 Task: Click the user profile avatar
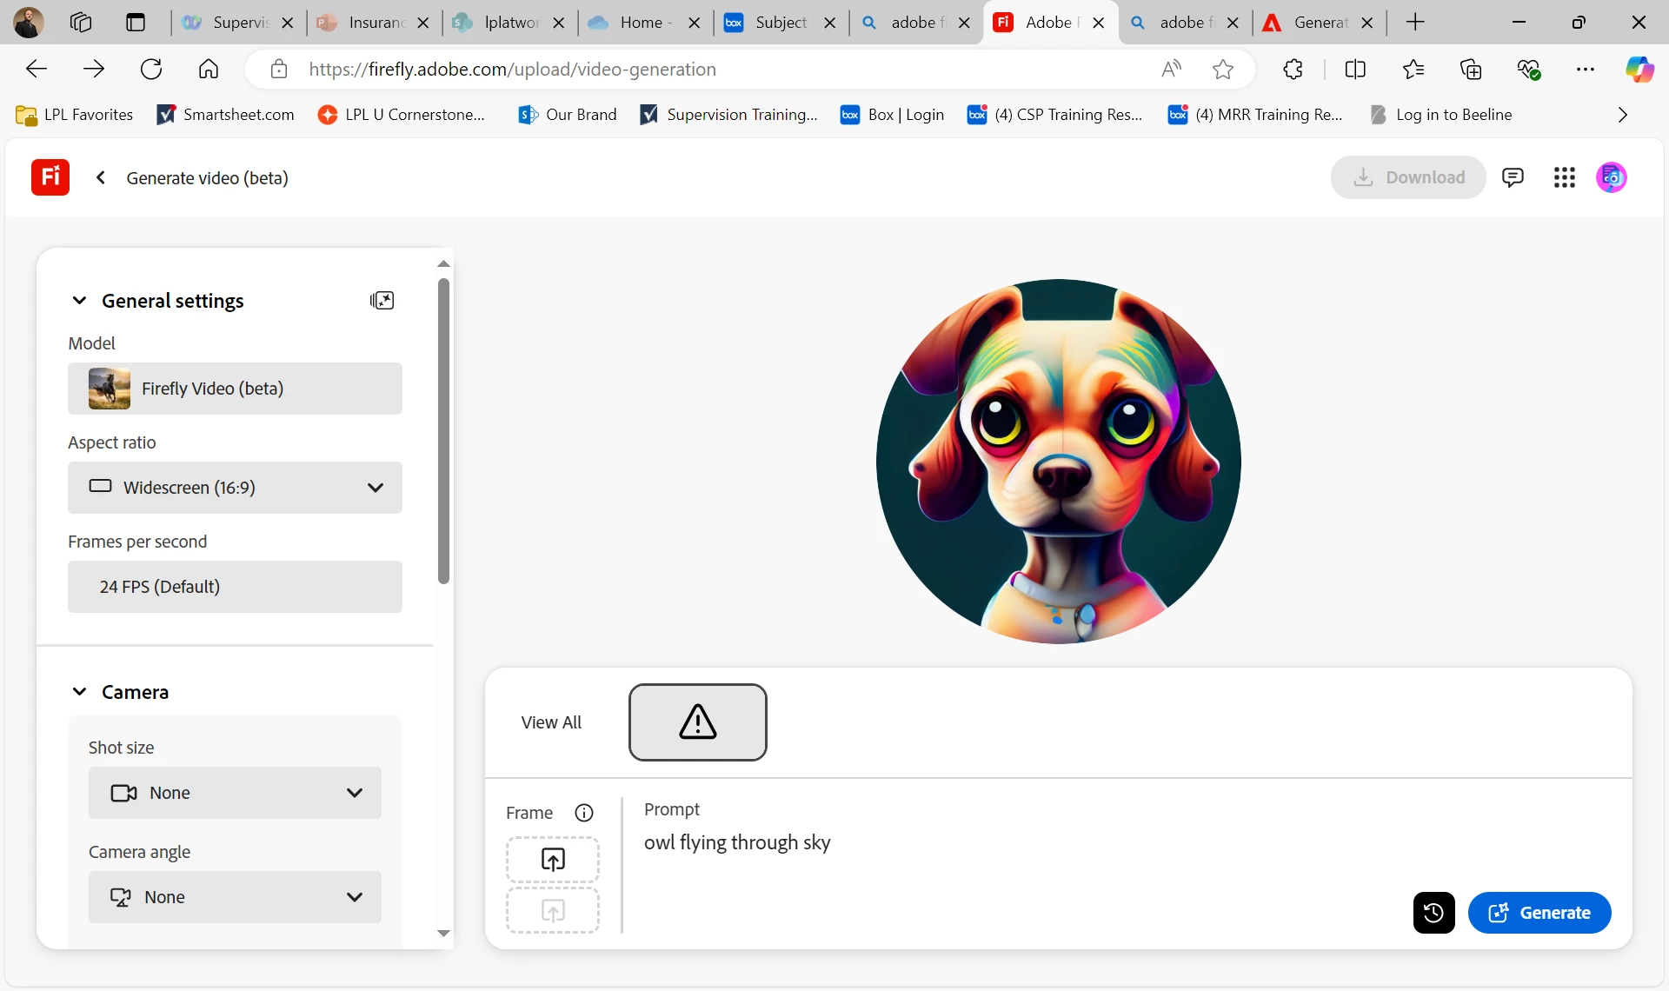point(1611,177)
